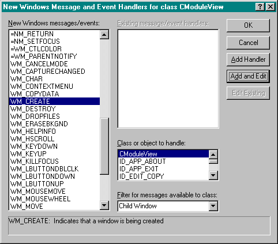This screenshot has height=244, width=278.
Task: Choose ID_APP_ABOUT in the class list
Action: coord(163,162)
